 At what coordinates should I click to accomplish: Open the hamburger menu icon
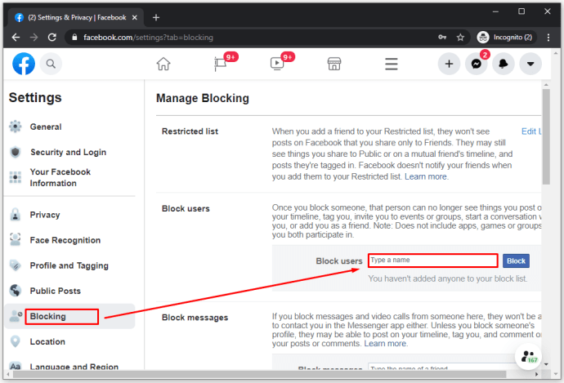392,64
